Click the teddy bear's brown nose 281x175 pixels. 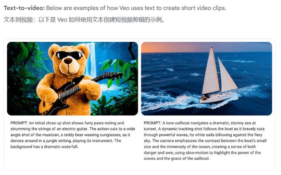(x=68, y=61)
